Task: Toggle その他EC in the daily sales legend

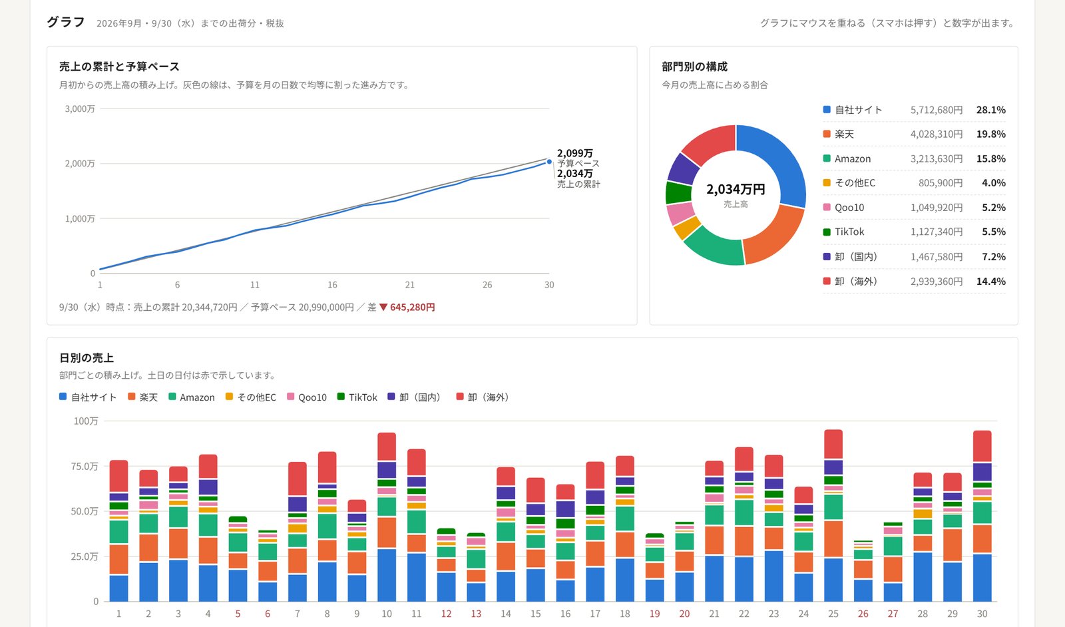Action: 251,397
